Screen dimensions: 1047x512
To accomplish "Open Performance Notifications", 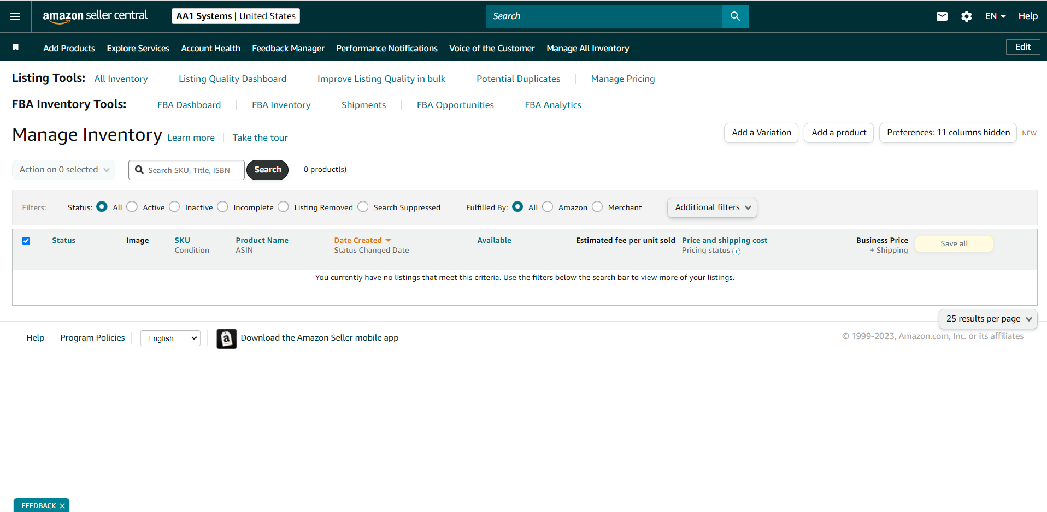I will pos(387,48).
